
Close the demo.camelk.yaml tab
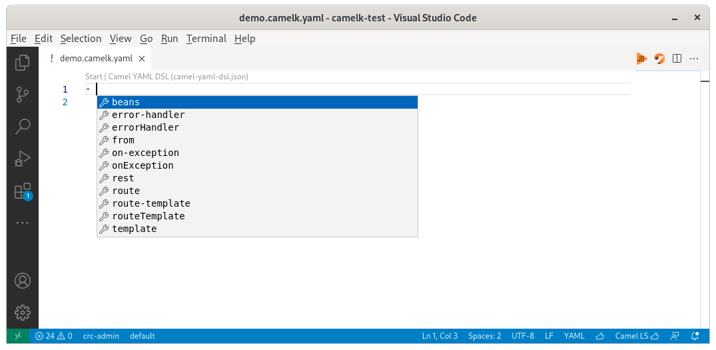(142, 58)
